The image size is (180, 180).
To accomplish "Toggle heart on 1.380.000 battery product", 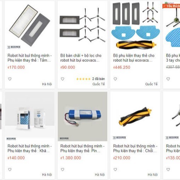I will point(62,169).
